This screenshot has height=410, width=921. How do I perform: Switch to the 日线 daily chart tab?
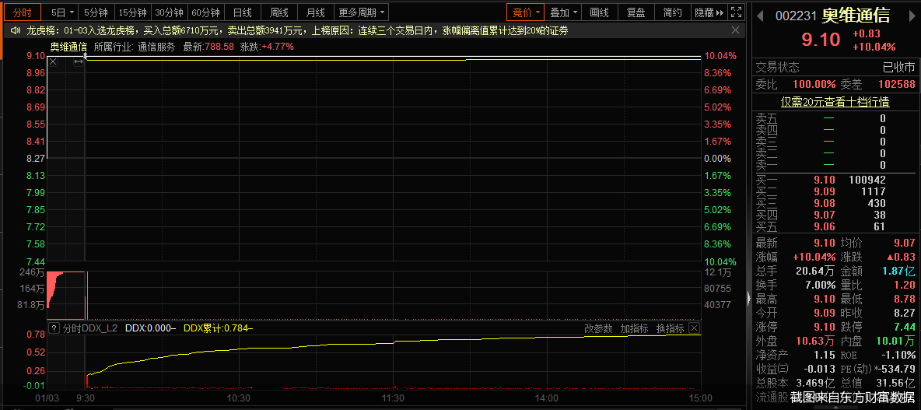[x=243, y=12]
